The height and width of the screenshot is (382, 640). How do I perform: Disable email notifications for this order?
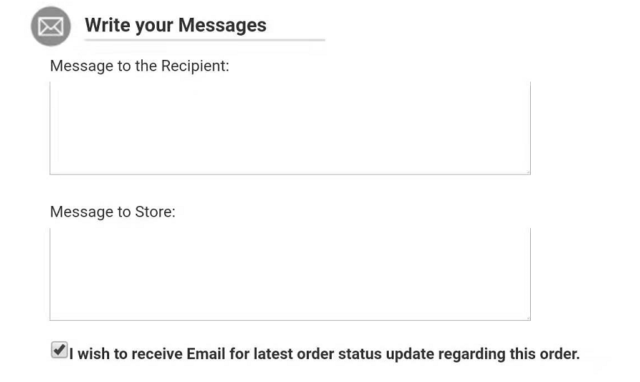pos(59,350)
